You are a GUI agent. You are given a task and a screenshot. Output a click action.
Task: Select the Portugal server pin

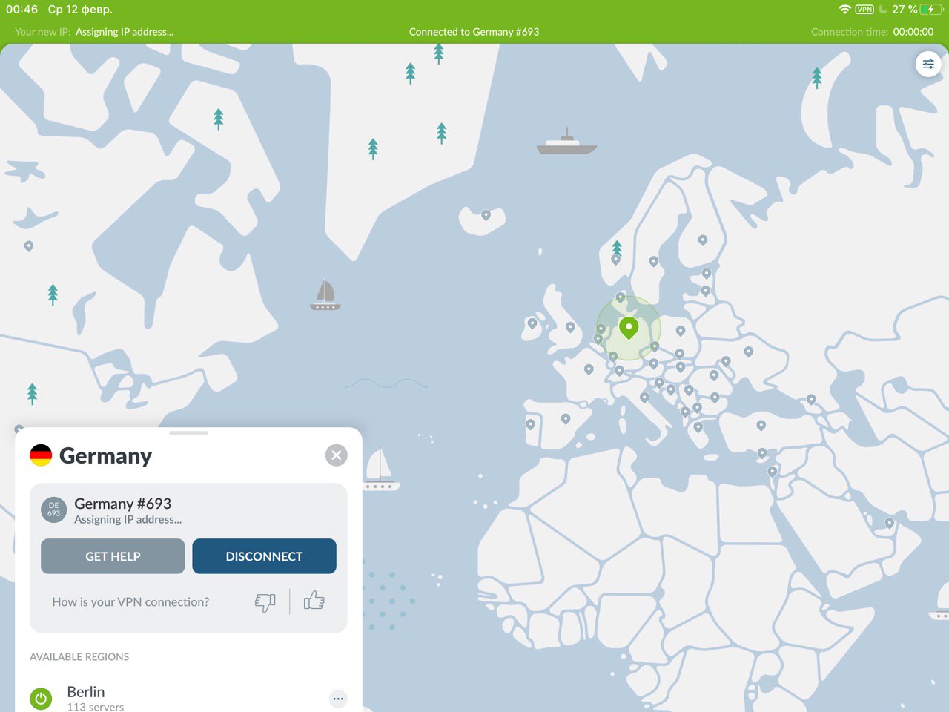click(530, 425)
